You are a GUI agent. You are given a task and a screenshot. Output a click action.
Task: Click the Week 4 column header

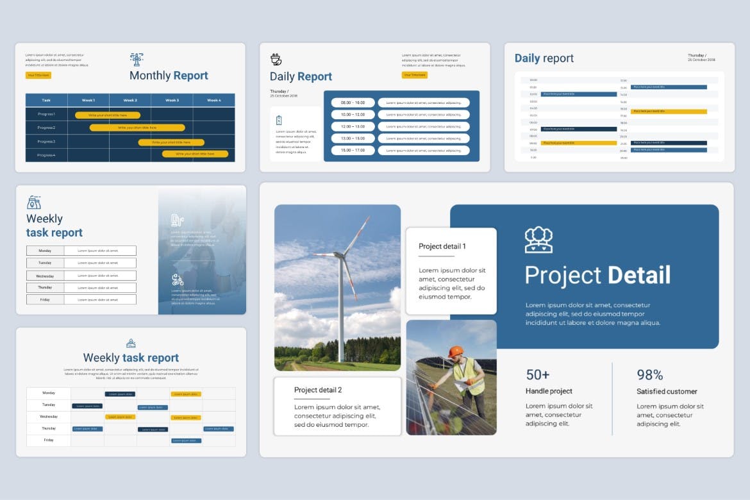point(214,100)
